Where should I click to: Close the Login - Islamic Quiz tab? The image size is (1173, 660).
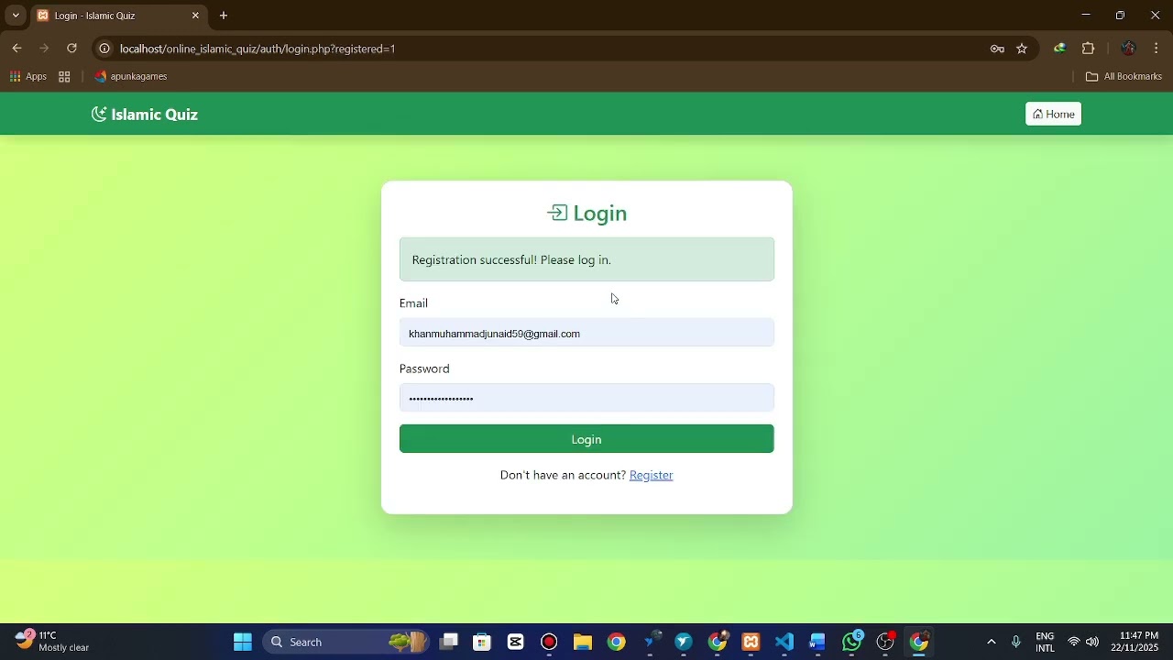click(x=195, y=16)
